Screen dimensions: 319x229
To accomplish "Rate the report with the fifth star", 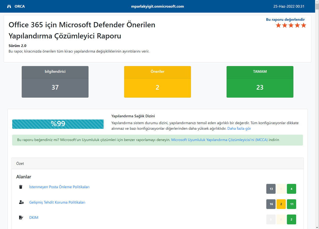I will coord(303,25).
